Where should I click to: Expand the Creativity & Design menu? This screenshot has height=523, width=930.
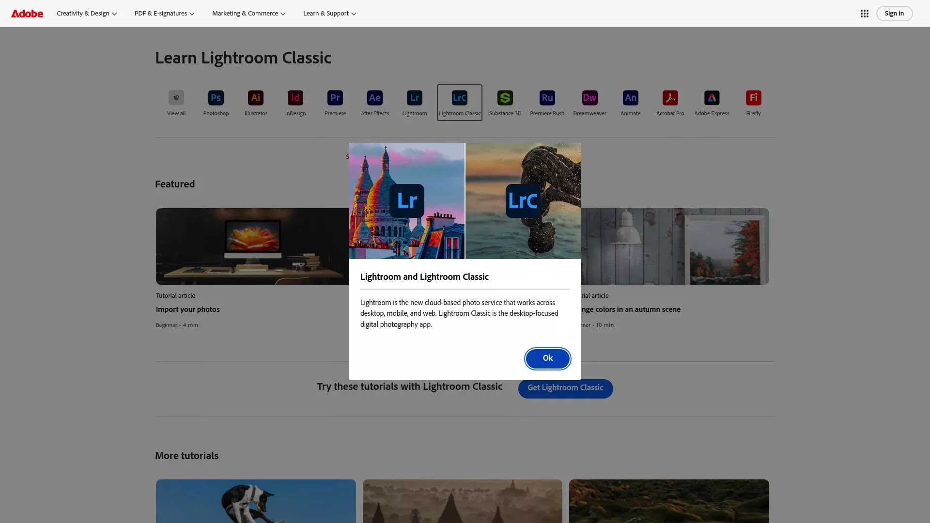coord(86,13)
